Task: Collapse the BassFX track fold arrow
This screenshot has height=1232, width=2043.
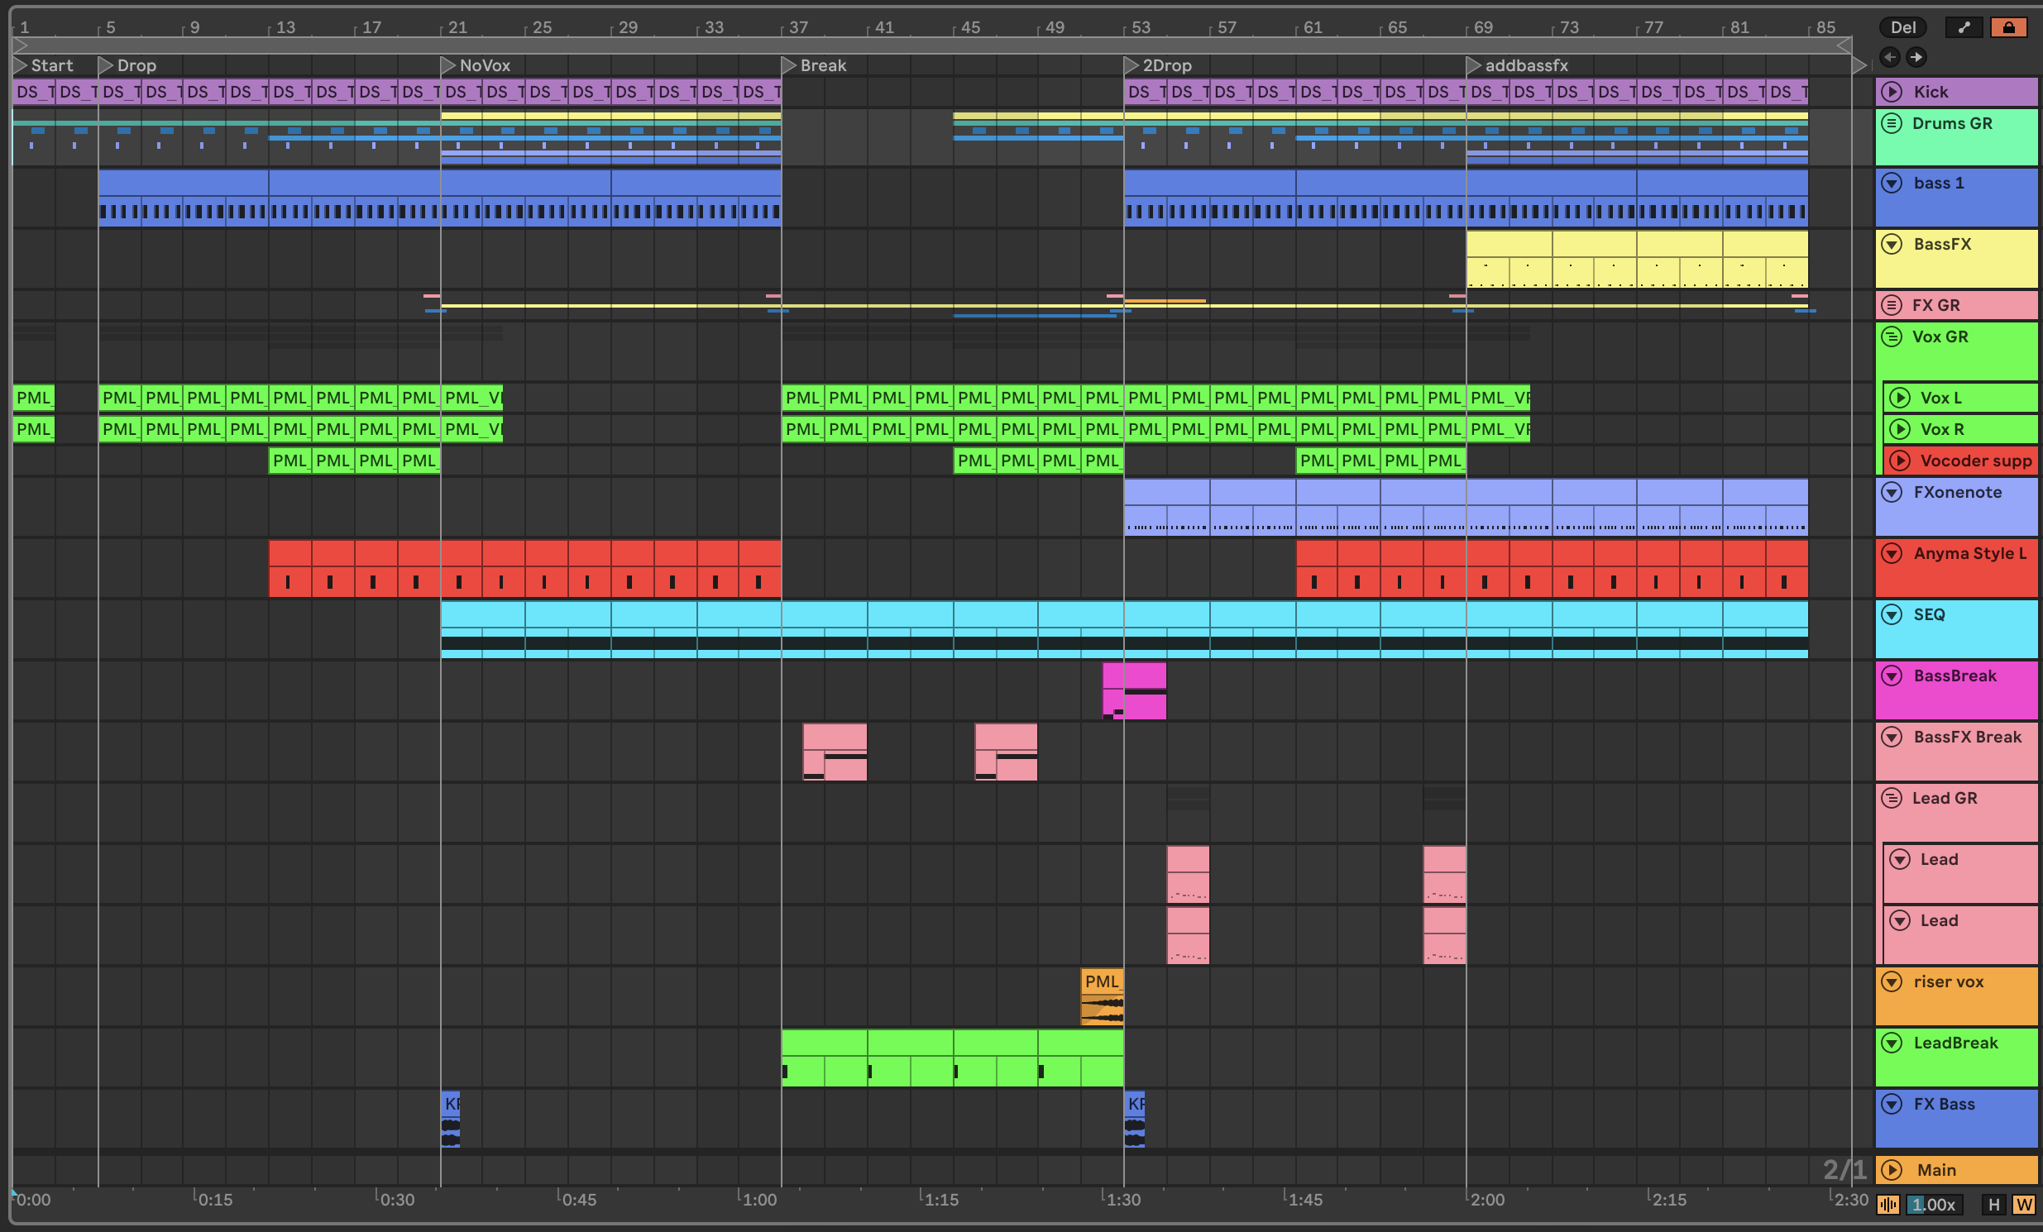Action: pos(1892,245)
